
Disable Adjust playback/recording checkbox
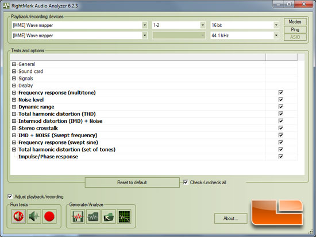coord(10,196)
